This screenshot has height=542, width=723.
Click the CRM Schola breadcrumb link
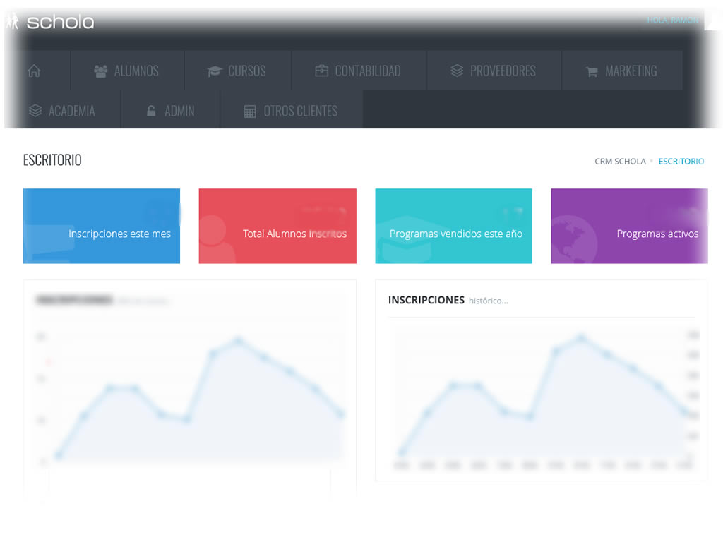click(x=620, y=162)
